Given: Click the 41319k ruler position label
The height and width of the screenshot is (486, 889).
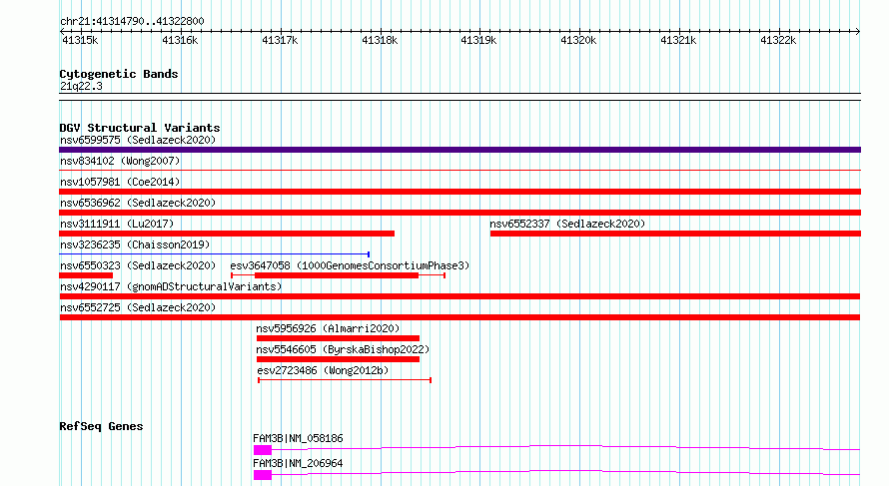Looking at the screenshot, I should [x=478, y=40].
